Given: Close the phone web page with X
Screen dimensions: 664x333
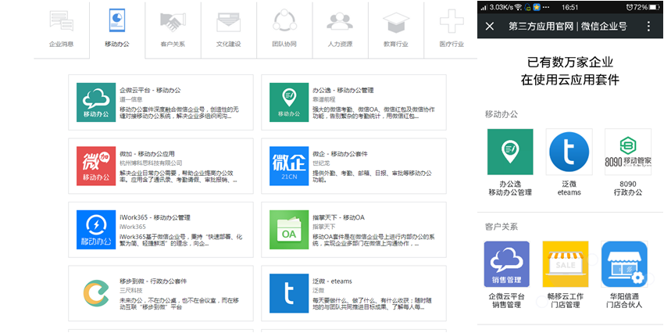Looking at the screenshot, I should click(x=490, y=27).
